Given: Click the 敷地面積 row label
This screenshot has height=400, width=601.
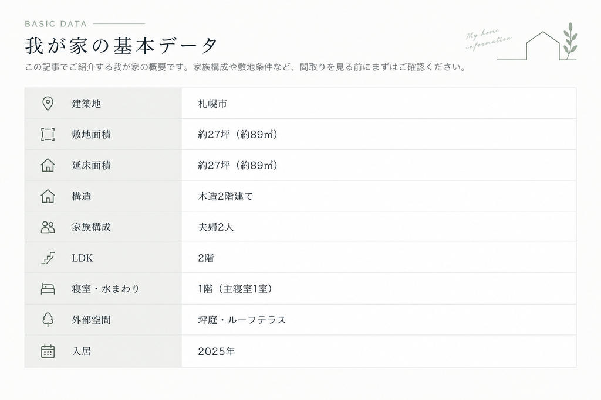Looking at the screenshot, I should click(x=91, y=135).
